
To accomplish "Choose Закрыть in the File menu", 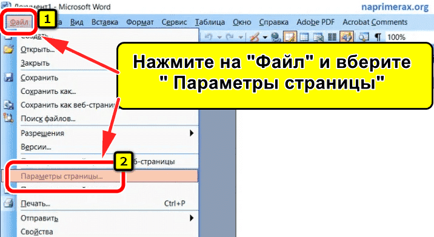I will [x=35, y=63].
